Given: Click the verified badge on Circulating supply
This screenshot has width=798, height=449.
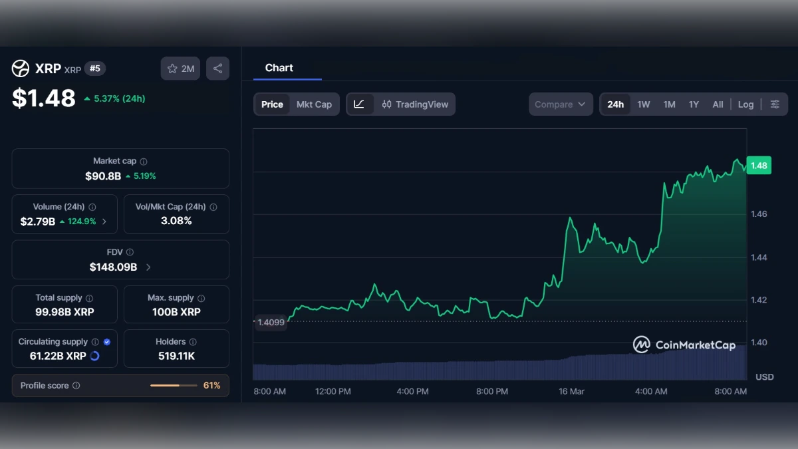Looking at the screenshot, I should coord(106,341).
